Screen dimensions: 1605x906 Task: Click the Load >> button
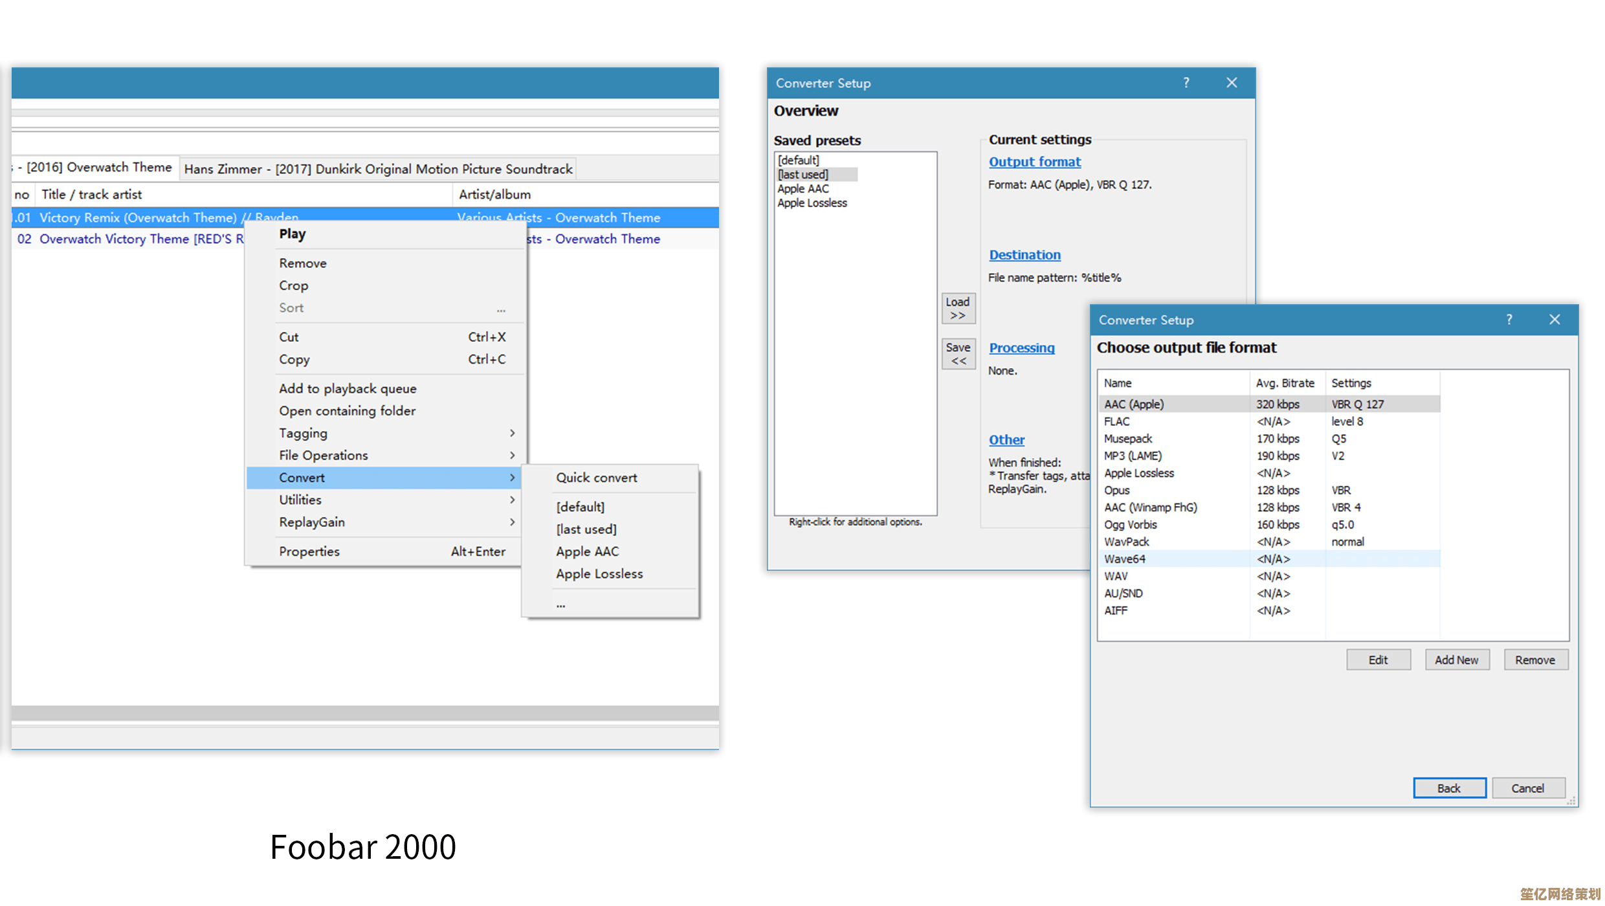pos(958,309)
